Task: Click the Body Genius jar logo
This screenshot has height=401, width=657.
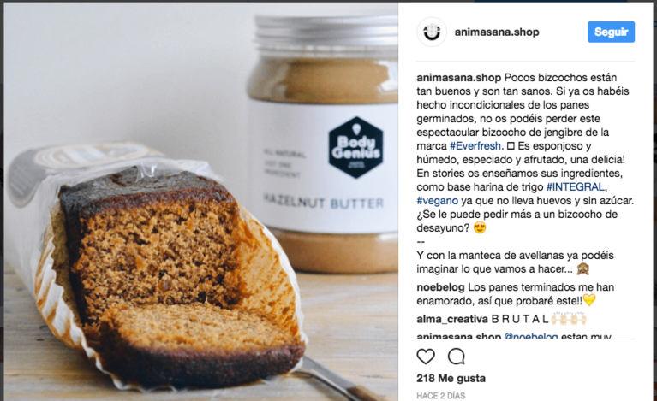Action: (355, 147)
